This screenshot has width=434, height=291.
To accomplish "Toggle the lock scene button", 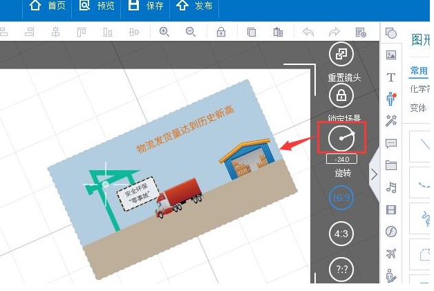I will 341,94.
